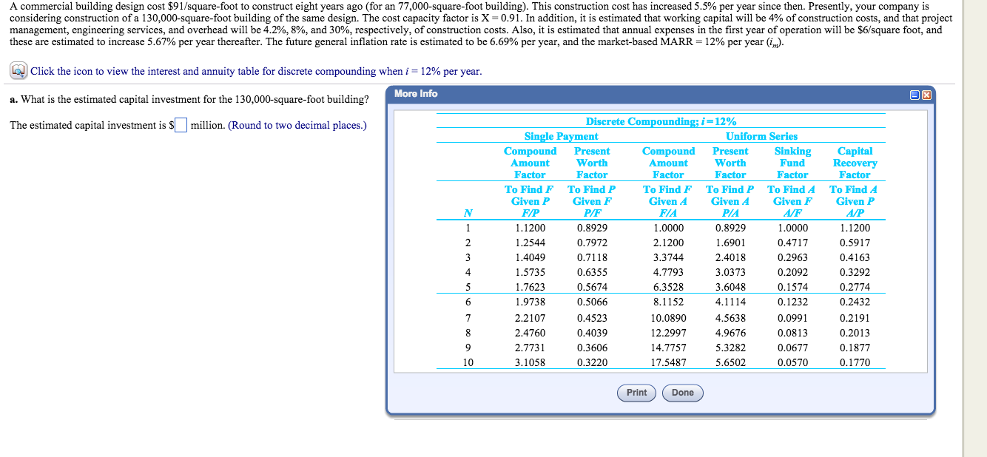Click the Done button in More Info
Image resolution: width=987 pixels, height=457 pixels.
[x=683, y=393]
